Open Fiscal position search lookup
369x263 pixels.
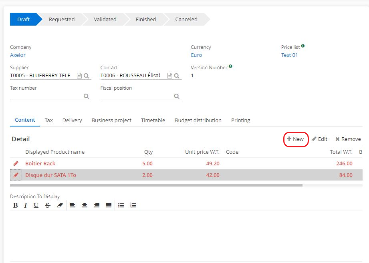pyautogui.click(x=177, y=96)
